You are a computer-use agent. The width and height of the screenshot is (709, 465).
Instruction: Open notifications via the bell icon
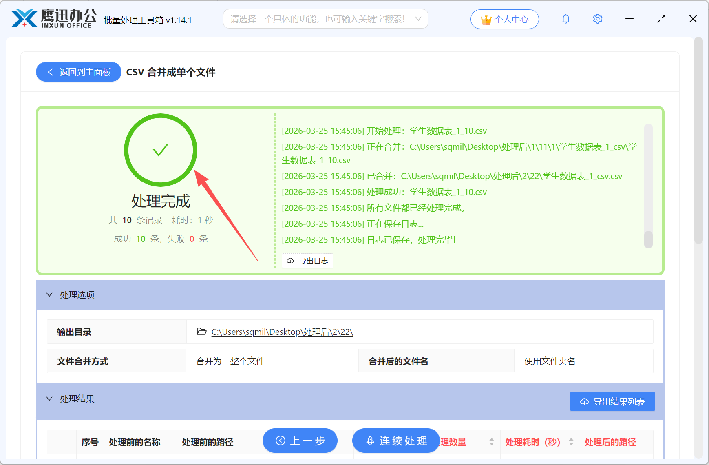pos(566,19)
